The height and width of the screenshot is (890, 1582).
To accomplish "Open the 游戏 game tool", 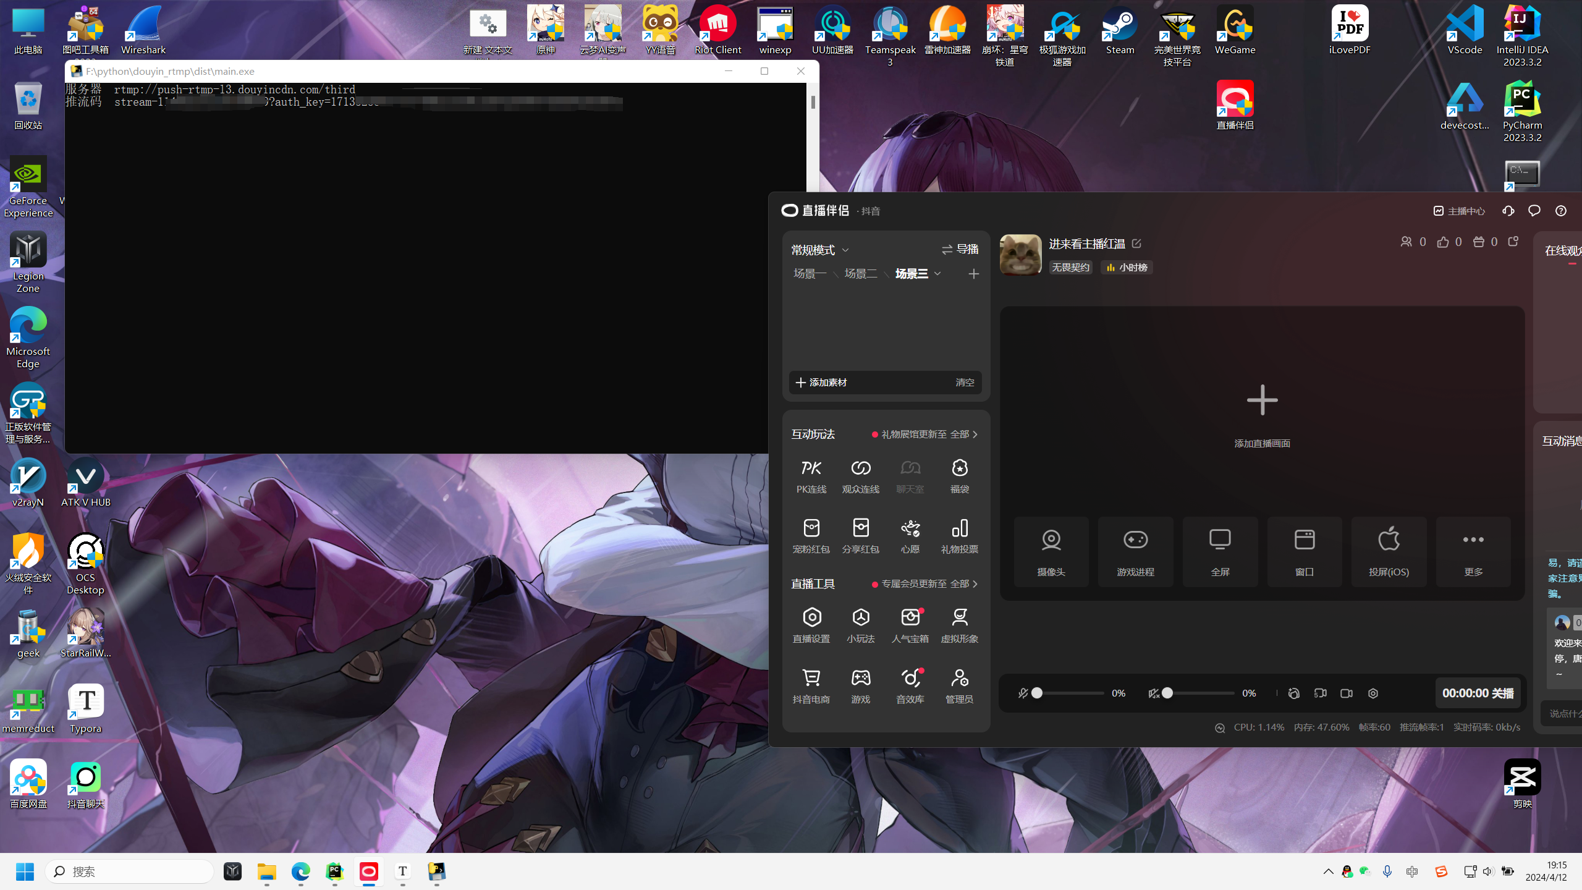I will tap(860, 686).
